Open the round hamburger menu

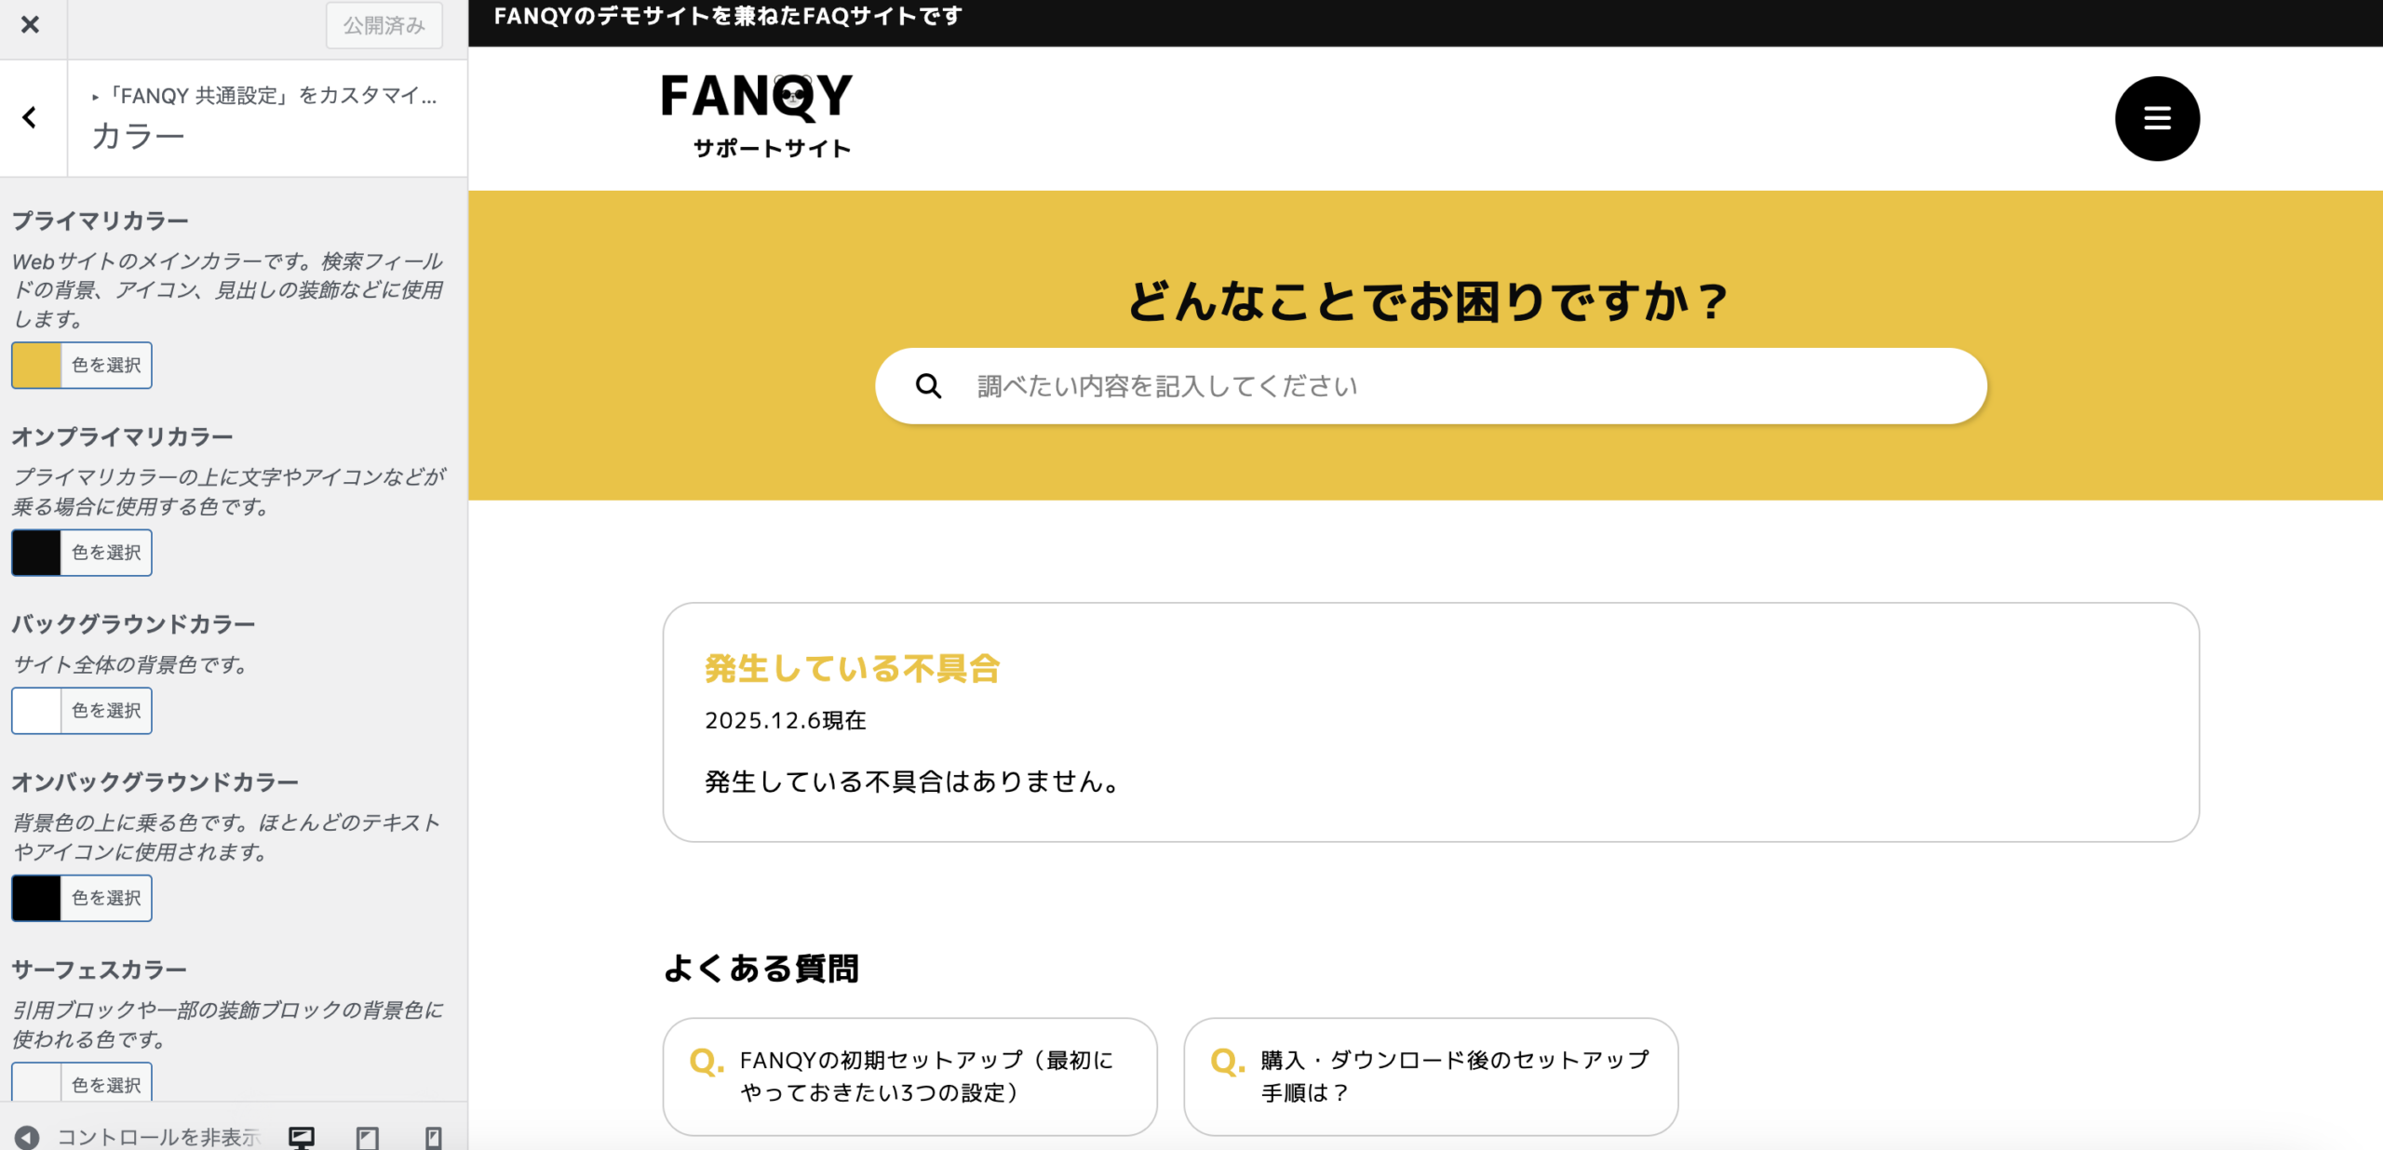click(2157, 118)
